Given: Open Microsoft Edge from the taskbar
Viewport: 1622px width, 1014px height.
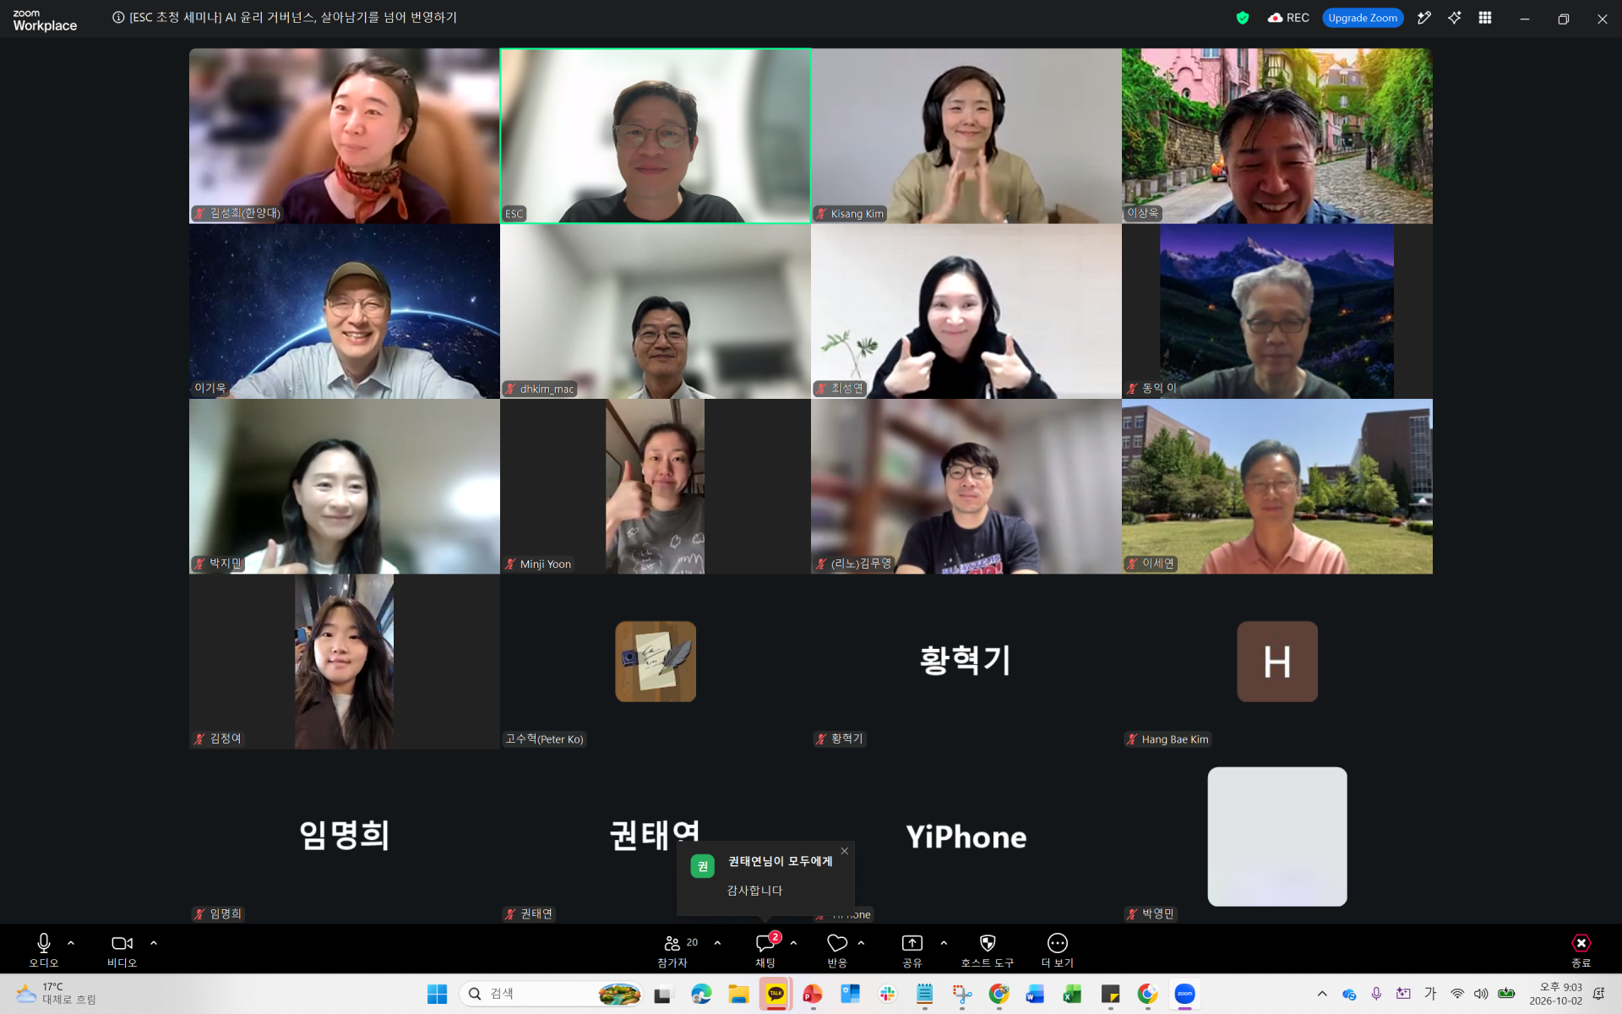Looking at the screenshot, I should pos(701,994).
